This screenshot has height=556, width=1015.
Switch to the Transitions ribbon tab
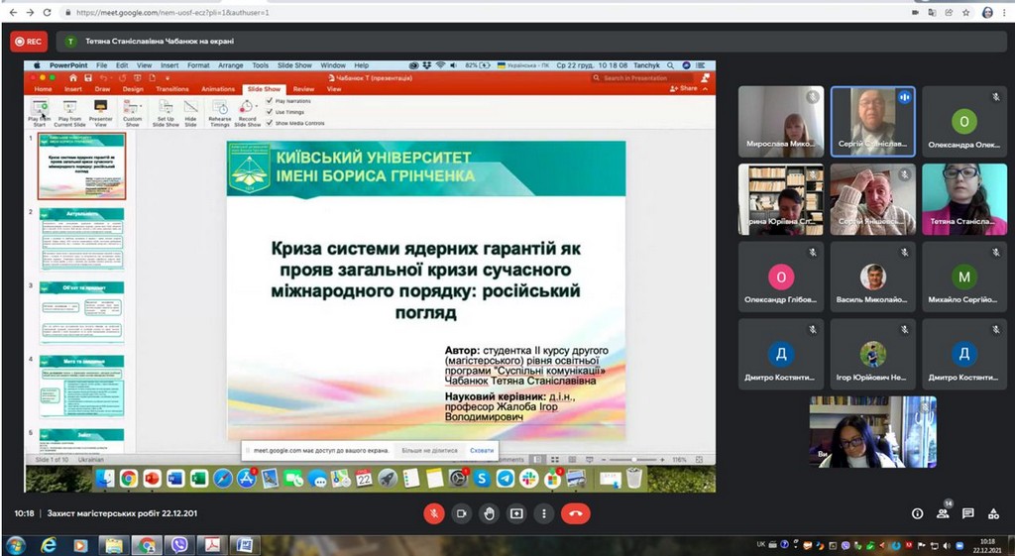[x=171, y=89]
